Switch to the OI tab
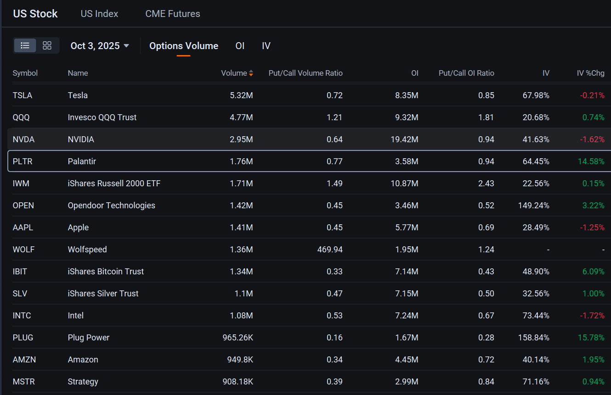Screen dimensions: 611x395 (x=240, y=46)
